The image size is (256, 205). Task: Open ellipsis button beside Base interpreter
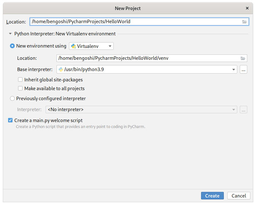pos(243,69)
